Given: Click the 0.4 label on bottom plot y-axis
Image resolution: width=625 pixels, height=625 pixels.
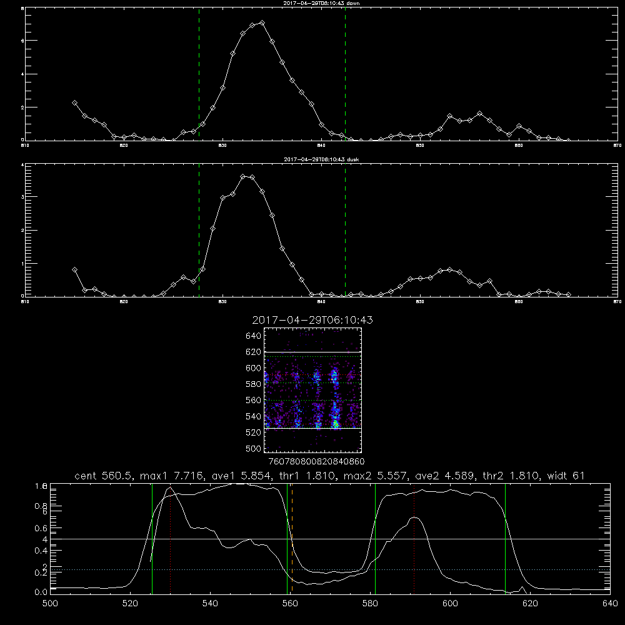Looking at the screenshot, I should pos(41,551).
